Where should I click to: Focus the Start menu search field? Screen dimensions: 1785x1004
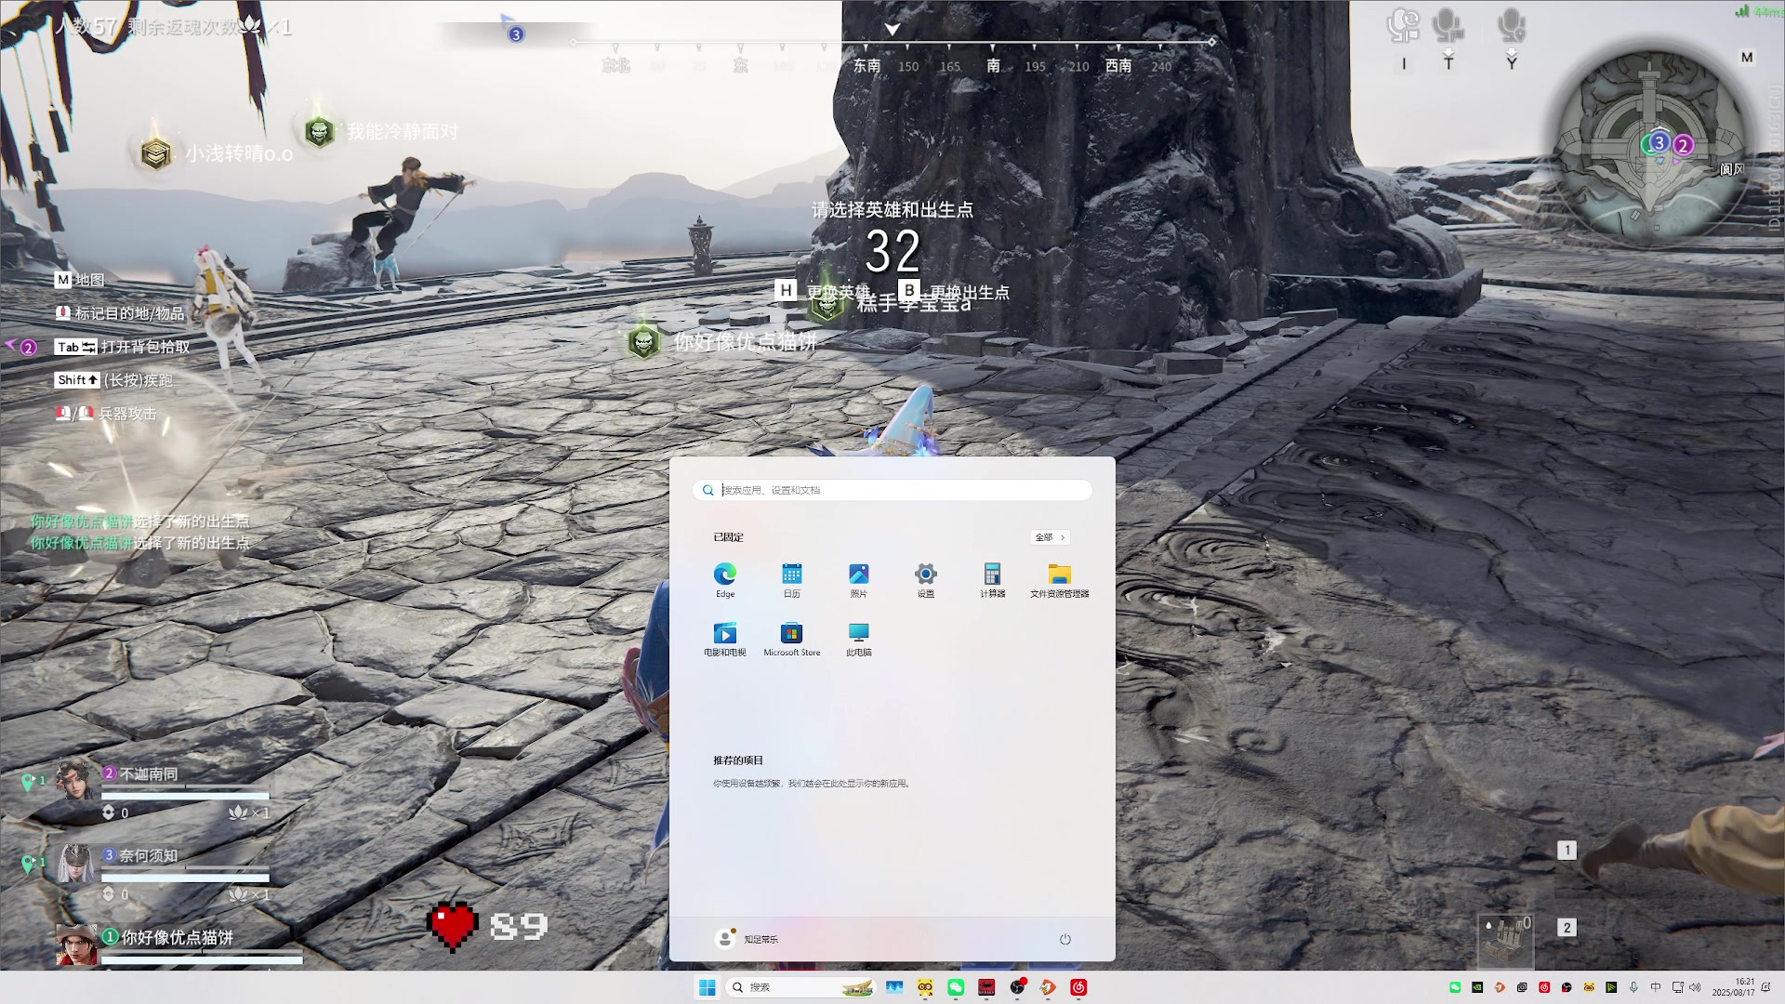892,490
